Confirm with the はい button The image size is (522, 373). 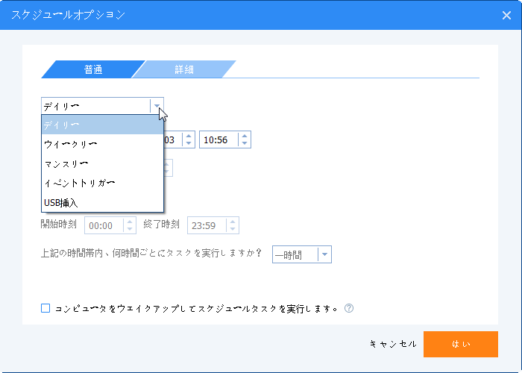coord(461,344)
